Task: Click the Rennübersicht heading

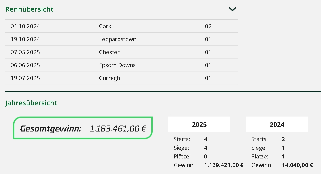Action: click(29, 9)
